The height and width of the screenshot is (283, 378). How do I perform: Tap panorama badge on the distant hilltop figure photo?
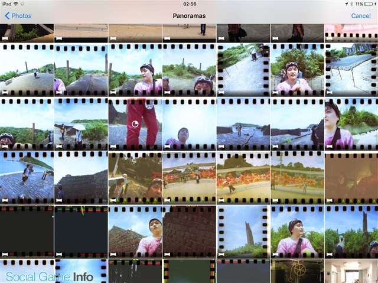5,92
